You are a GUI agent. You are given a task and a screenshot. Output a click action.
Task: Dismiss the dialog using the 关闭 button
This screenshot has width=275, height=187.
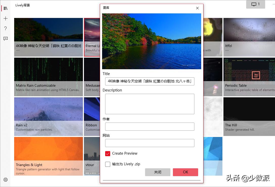[x=157, y=172]
